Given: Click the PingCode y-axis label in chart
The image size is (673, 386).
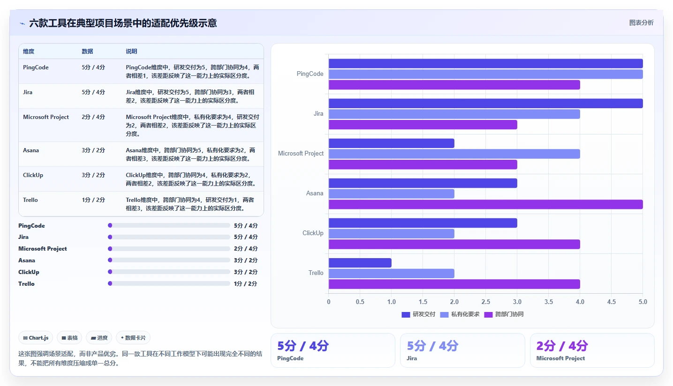Looking at the screenshot, I should [310, 74].
